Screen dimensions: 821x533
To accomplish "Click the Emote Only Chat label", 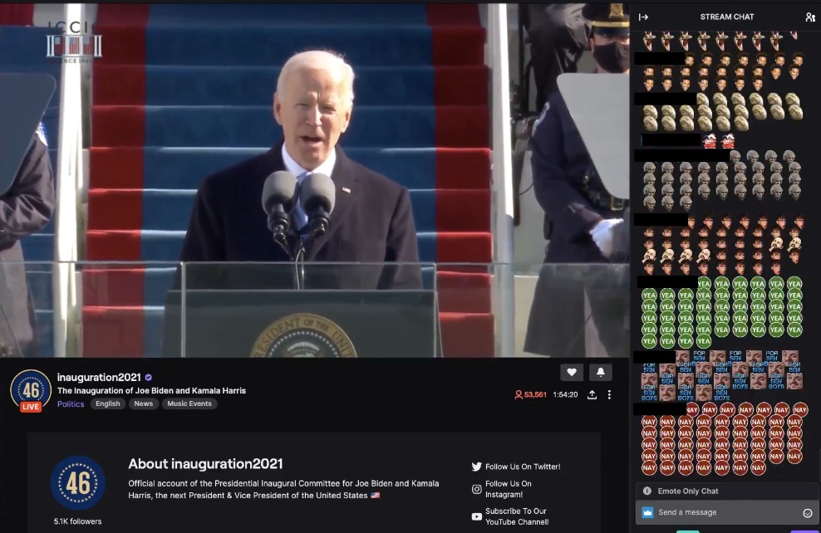I will tap(688, 491).
